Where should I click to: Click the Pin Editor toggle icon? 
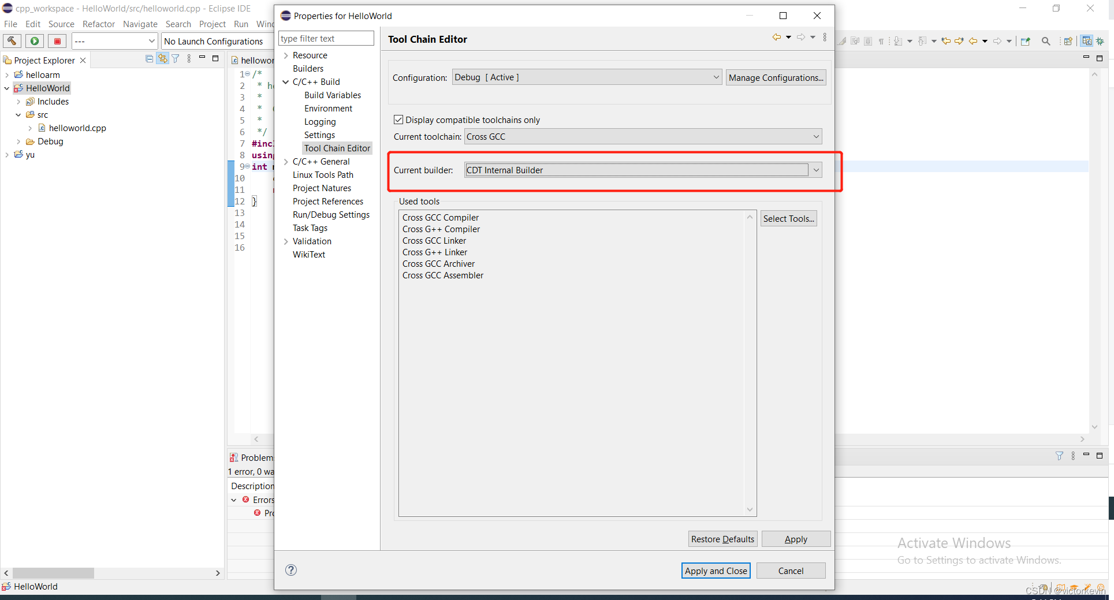[x=1026, y=41]
